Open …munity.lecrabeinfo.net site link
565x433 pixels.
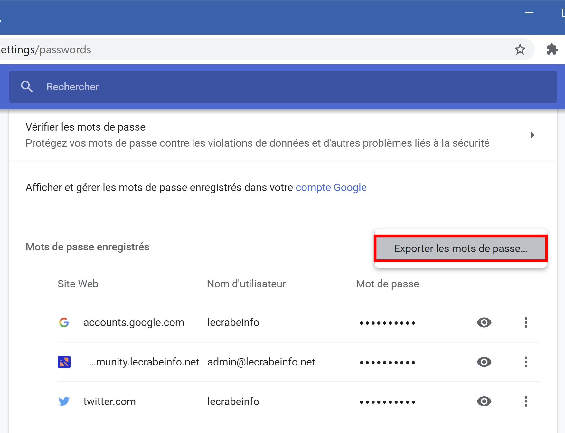click(144, 362)
